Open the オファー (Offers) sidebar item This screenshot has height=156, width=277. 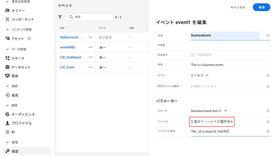click(15, 11)
